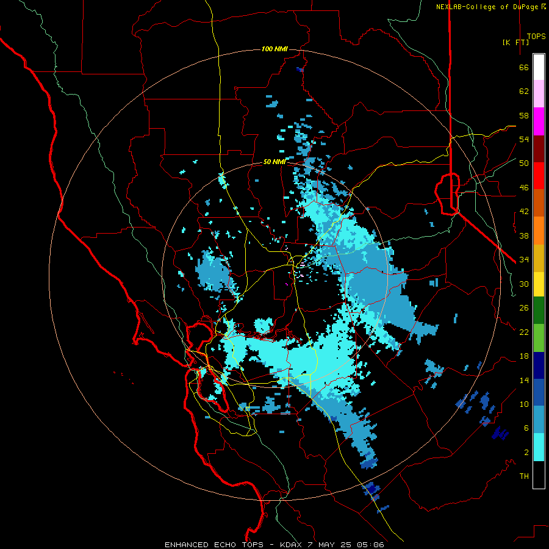The image size is (549, 549).
Task: Click the magenta legend swatch
Action: [539, 121]
